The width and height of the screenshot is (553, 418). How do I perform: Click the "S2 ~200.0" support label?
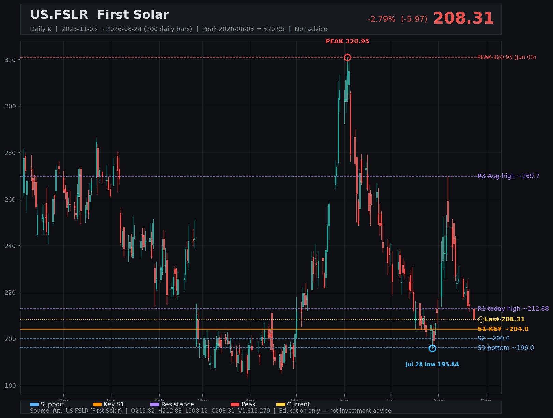(494, 338)
